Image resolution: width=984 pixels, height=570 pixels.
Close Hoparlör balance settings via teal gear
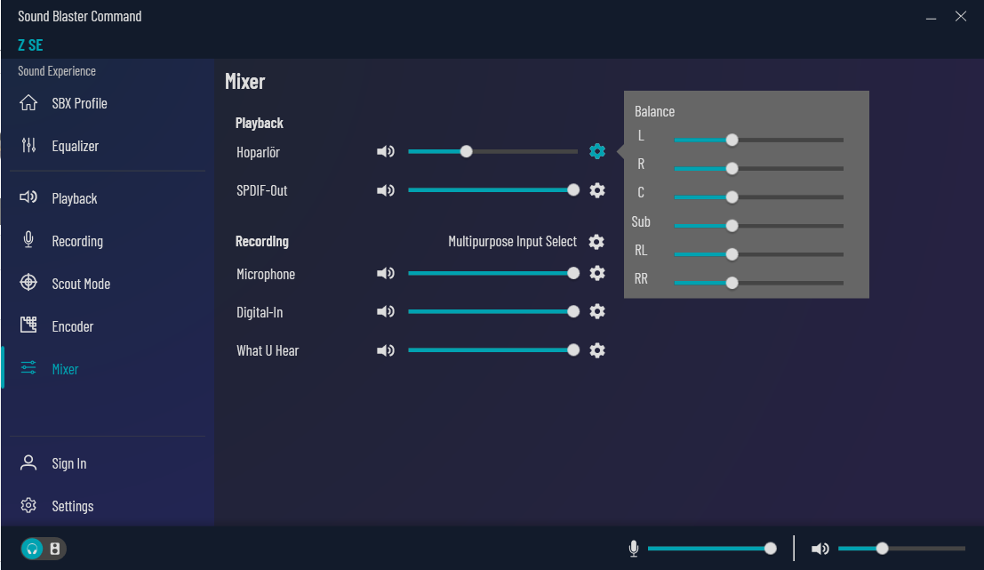pos(597,151)
